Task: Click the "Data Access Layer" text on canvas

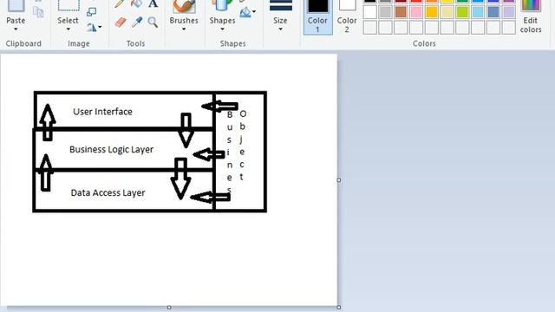Action: (x=108, y=192)
